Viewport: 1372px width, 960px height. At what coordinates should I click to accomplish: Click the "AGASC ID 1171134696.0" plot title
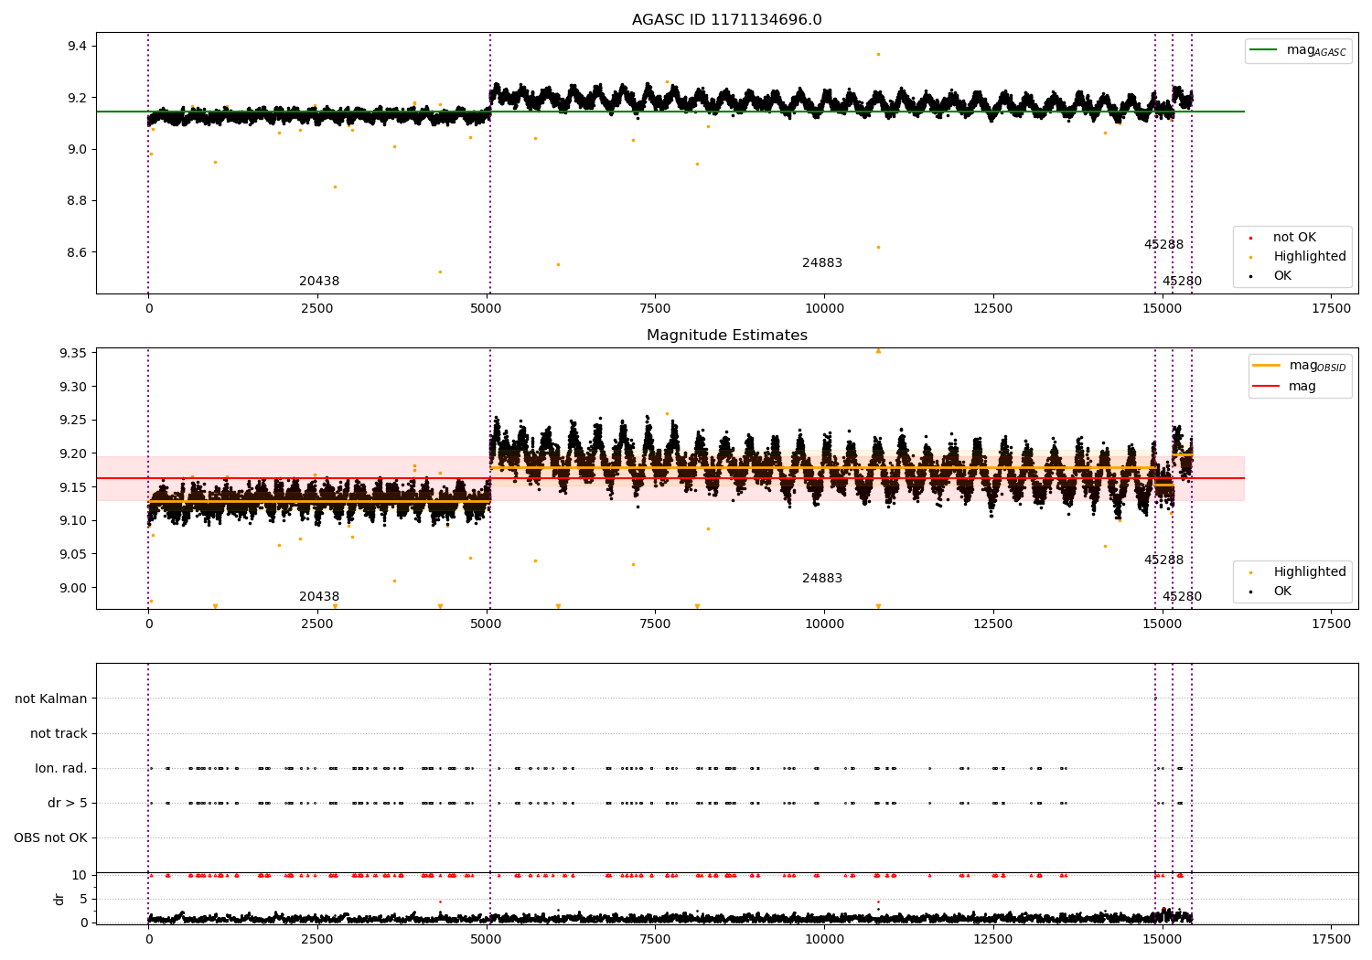(726, 20)
